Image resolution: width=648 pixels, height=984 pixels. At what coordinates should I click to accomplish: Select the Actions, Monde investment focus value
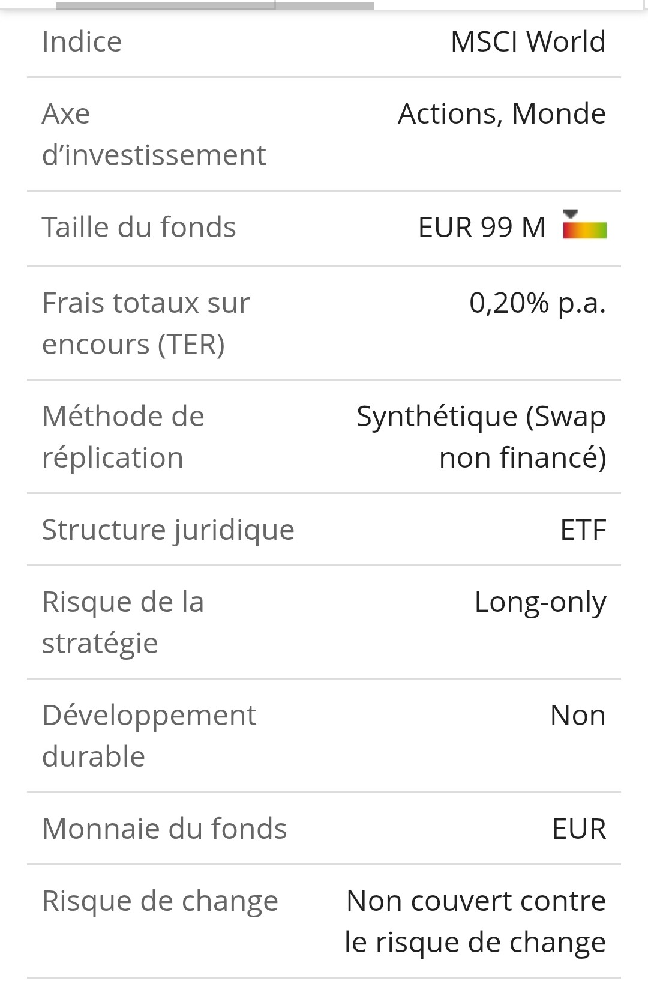click(502, 113)
